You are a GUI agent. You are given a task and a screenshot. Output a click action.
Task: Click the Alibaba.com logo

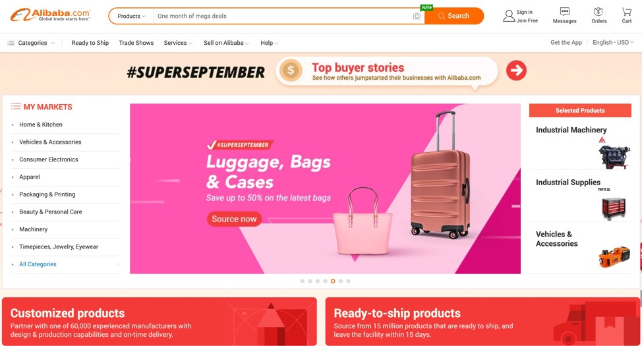pyautogui.click(x=50, y=15)
